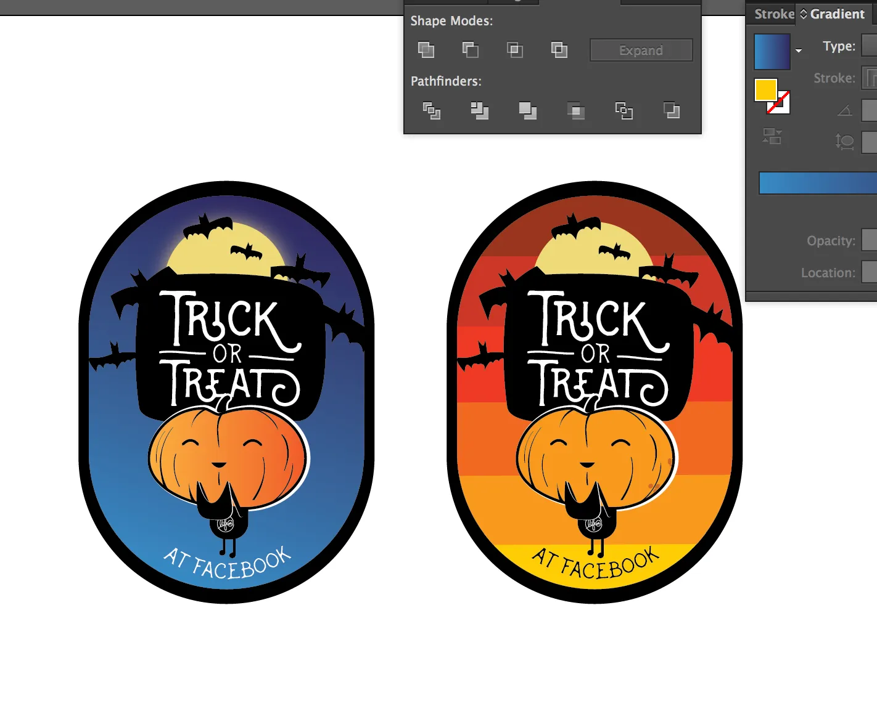Click the Merge pathfinder icon

pos(528,111)
